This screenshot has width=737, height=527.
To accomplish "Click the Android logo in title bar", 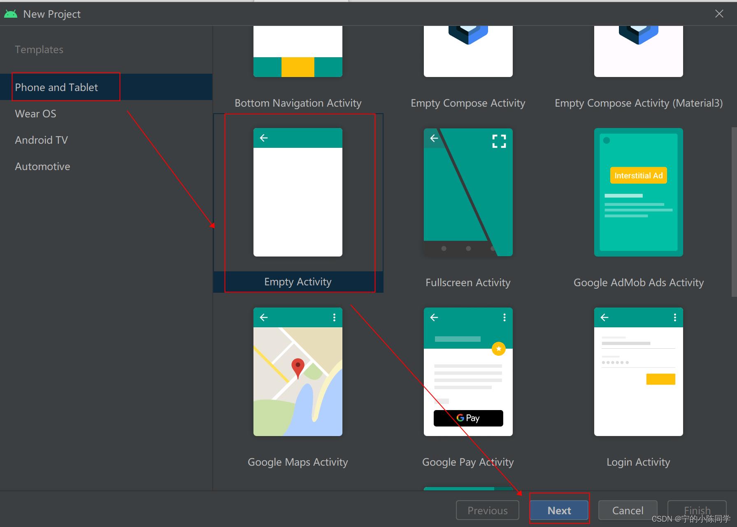I will (x=11, y=14).
